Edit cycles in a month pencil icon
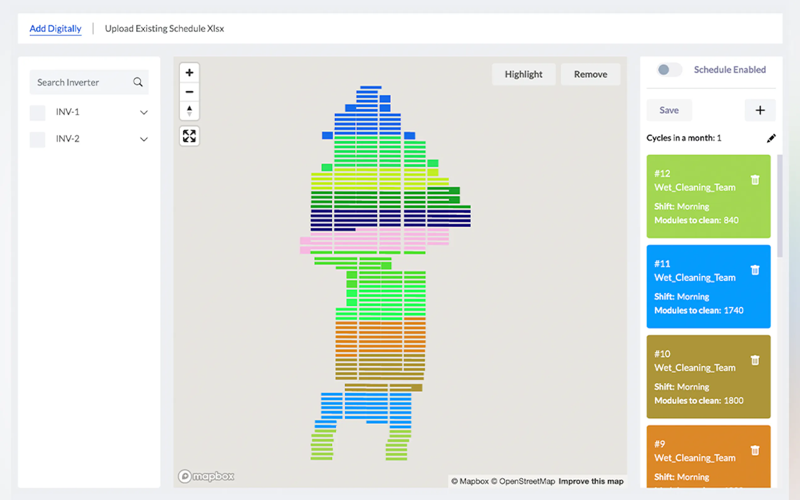This screenshot has width=800, height=500. click(x=771, y=138)
